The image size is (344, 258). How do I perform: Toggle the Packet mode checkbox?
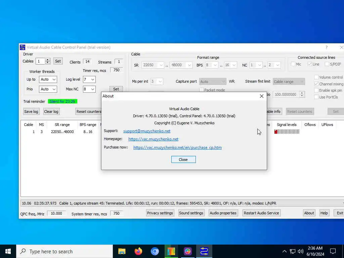click(x=201, y=90)
